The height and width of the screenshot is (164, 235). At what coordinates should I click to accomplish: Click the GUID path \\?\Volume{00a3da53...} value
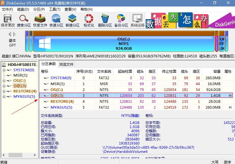point(148,148)
